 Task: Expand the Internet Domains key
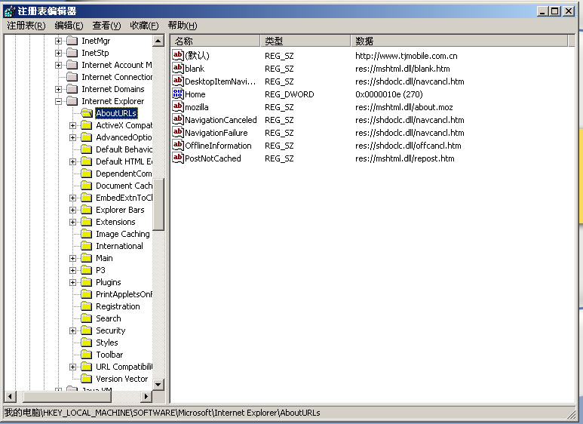click(x=58, y=89)
